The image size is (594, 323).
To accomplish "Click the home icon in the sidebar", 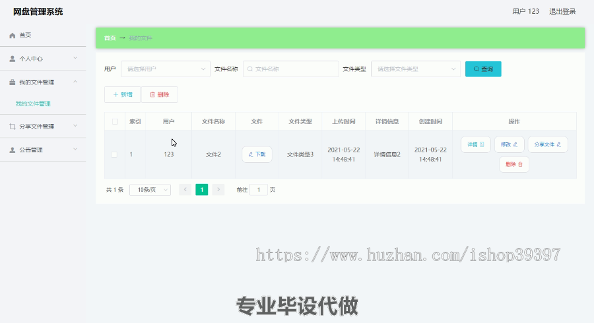I will (12, 35).
